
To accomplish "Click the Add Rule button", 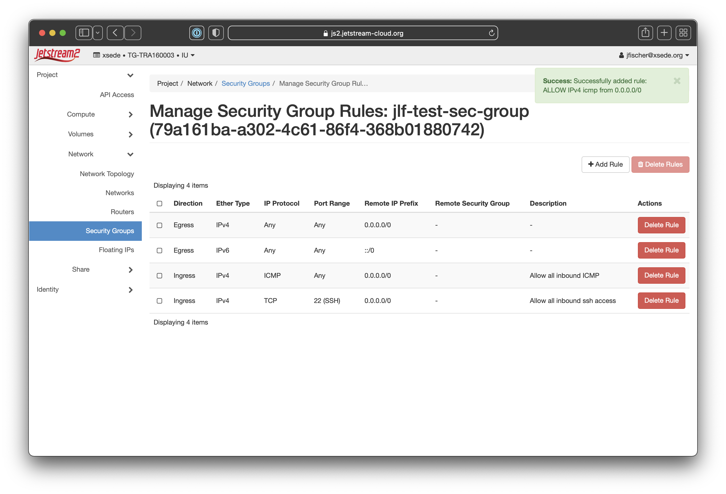I will tap(605, 165).
